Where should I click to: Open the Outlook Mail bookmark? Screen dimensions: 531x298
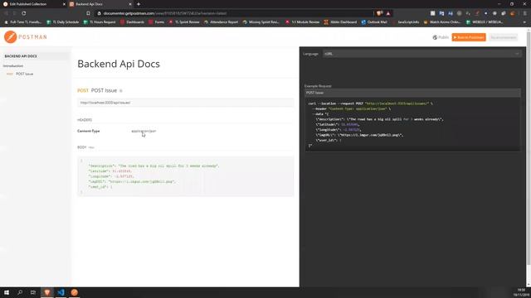374,22
